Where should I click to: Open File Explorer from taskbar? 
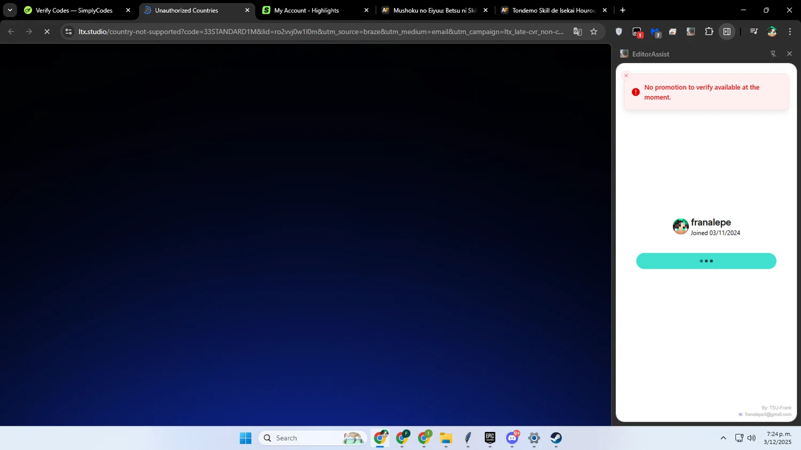446,438
